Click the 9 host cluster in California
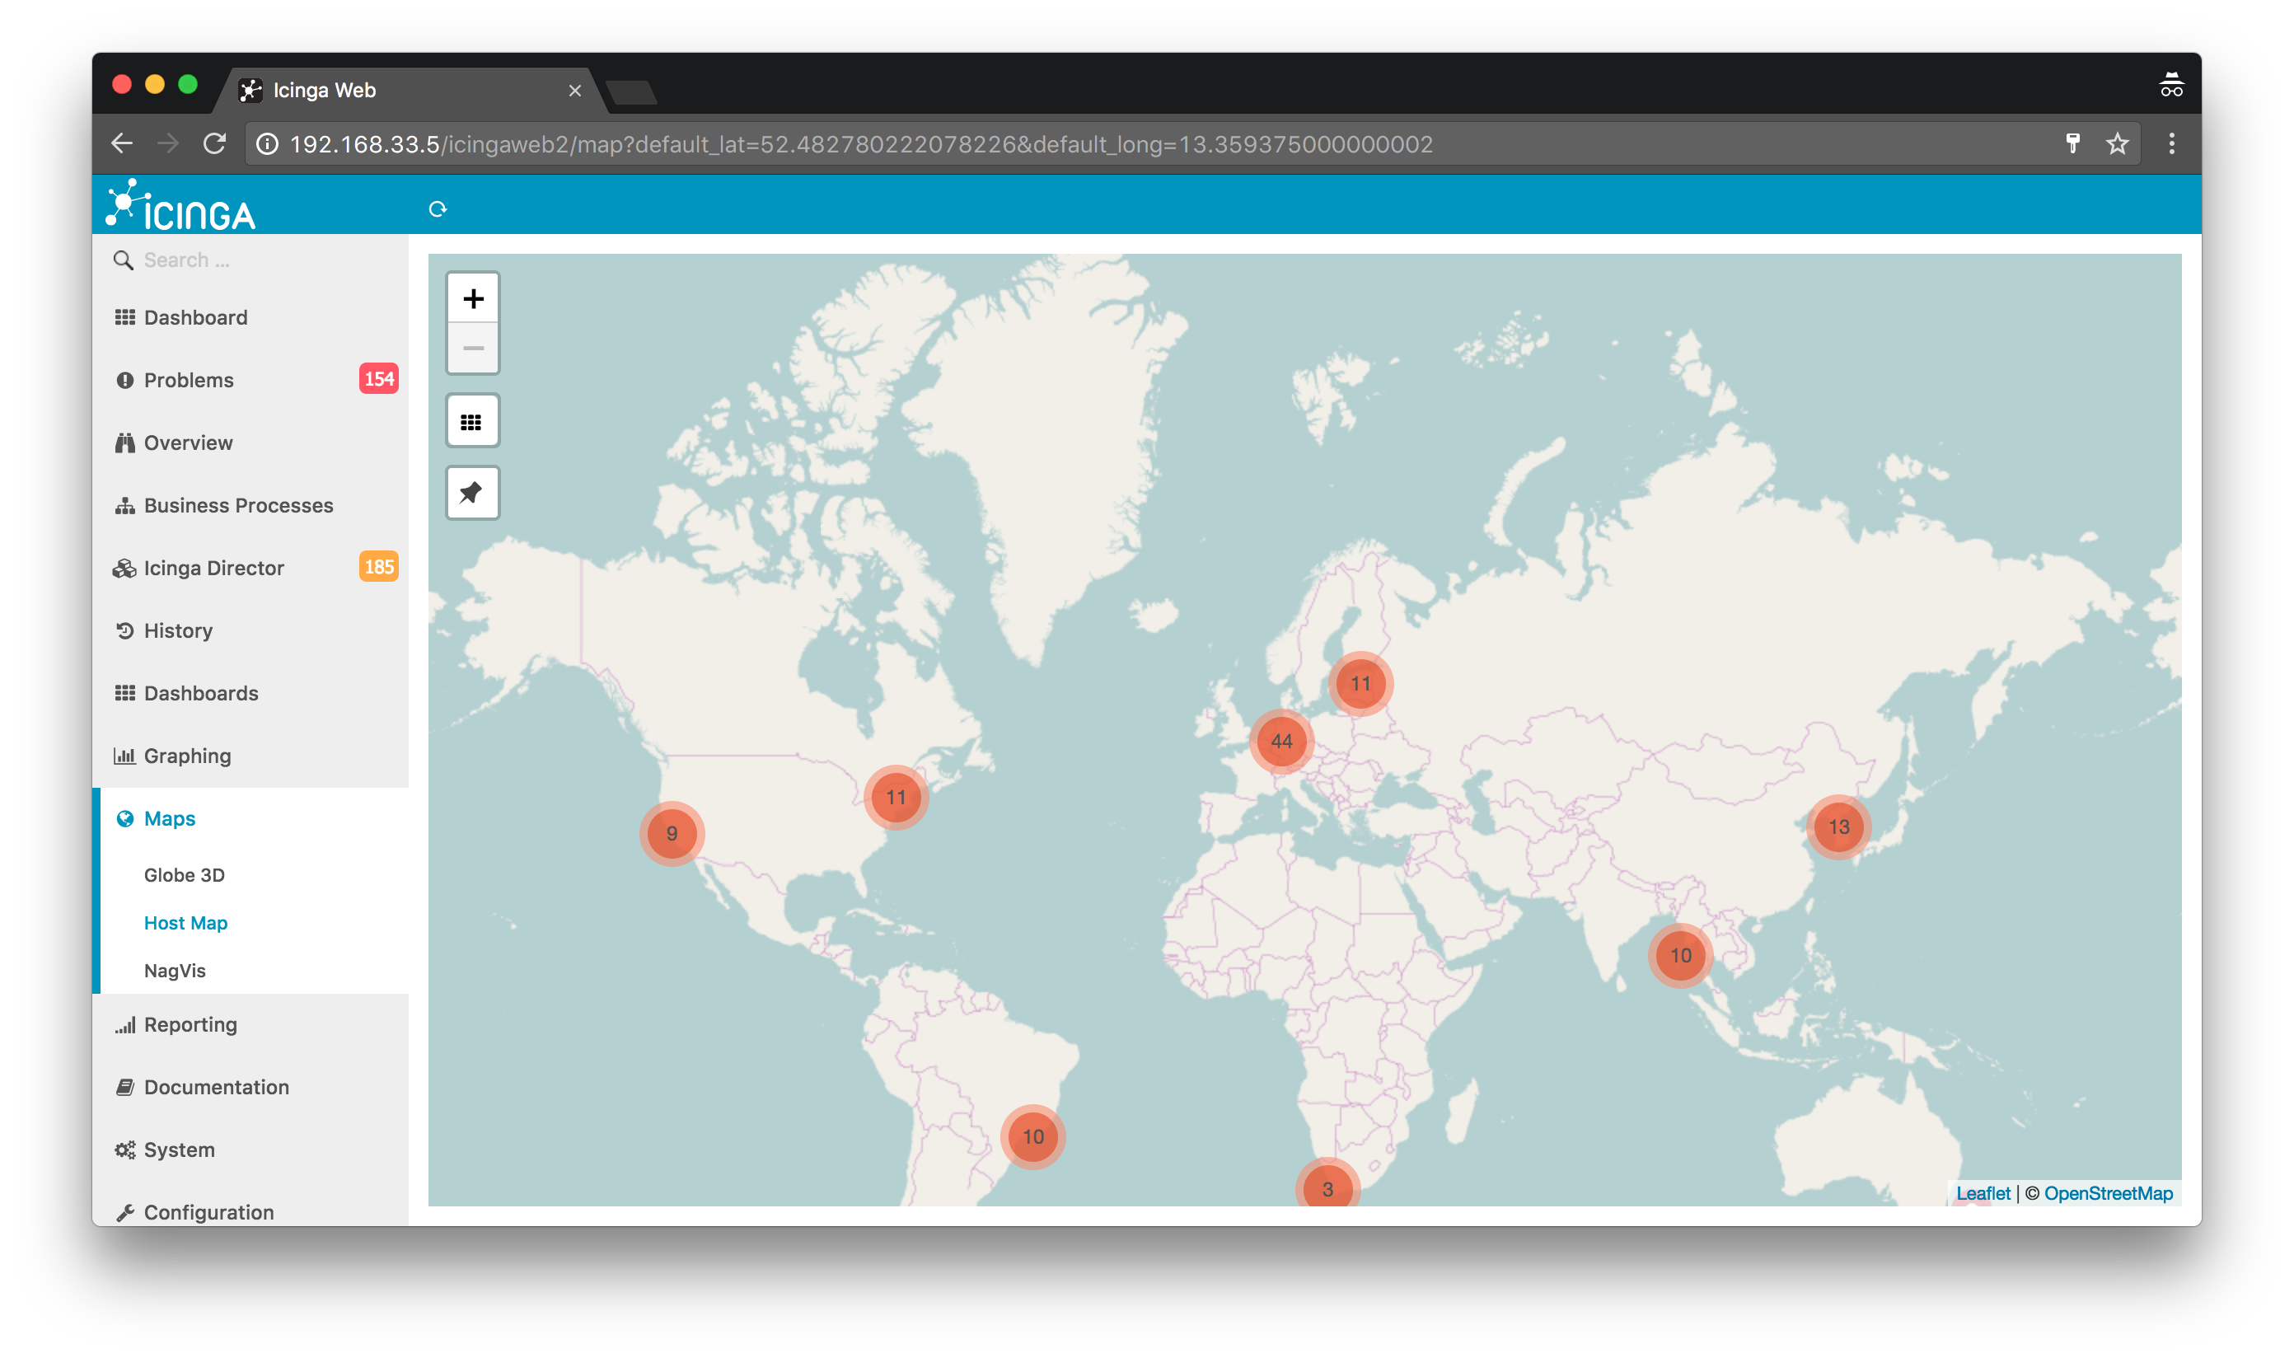Screen dimensions: 2294x1358 coord(672,834)
